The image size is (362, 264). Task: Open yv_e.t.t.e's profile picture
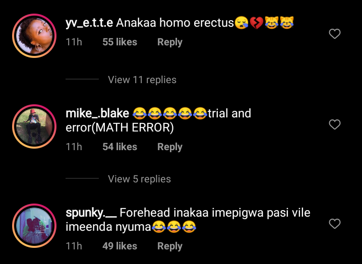coord(34,36)
